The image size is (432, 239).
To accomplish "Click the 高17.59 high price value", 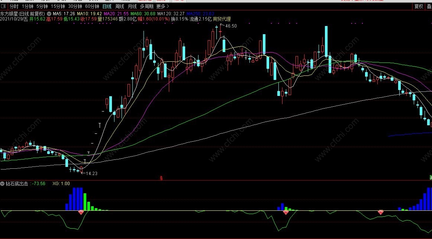I will [x=54, y=19].
